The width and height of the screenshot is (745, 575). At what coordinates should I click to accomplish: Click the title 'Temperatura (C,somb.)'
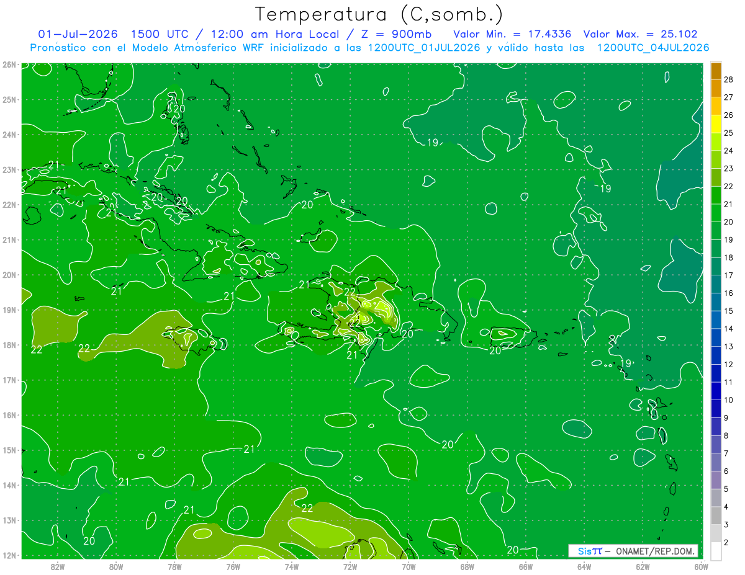click(x=379, y=15)
